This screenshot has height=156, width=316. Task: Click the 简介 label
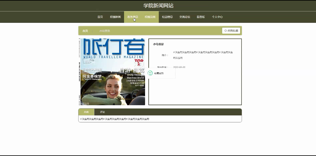click(x=165, y=55)
